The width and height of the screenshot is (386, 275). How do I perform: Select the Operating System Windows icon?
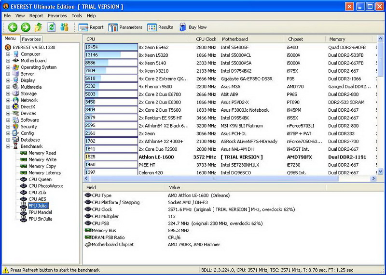(16, 67)
